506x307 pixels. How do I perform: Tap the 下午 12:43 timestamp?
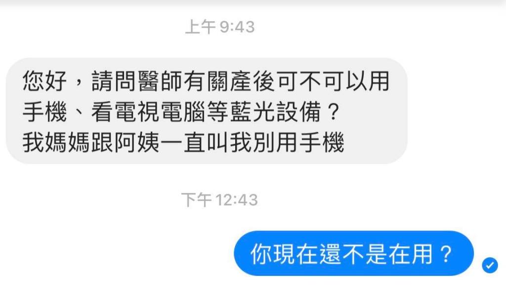tap(220, 199)
